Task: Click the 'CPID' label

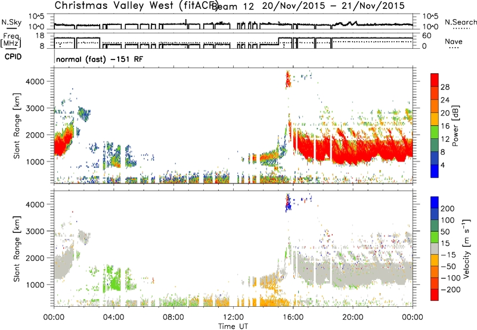Action: [13, 57]
